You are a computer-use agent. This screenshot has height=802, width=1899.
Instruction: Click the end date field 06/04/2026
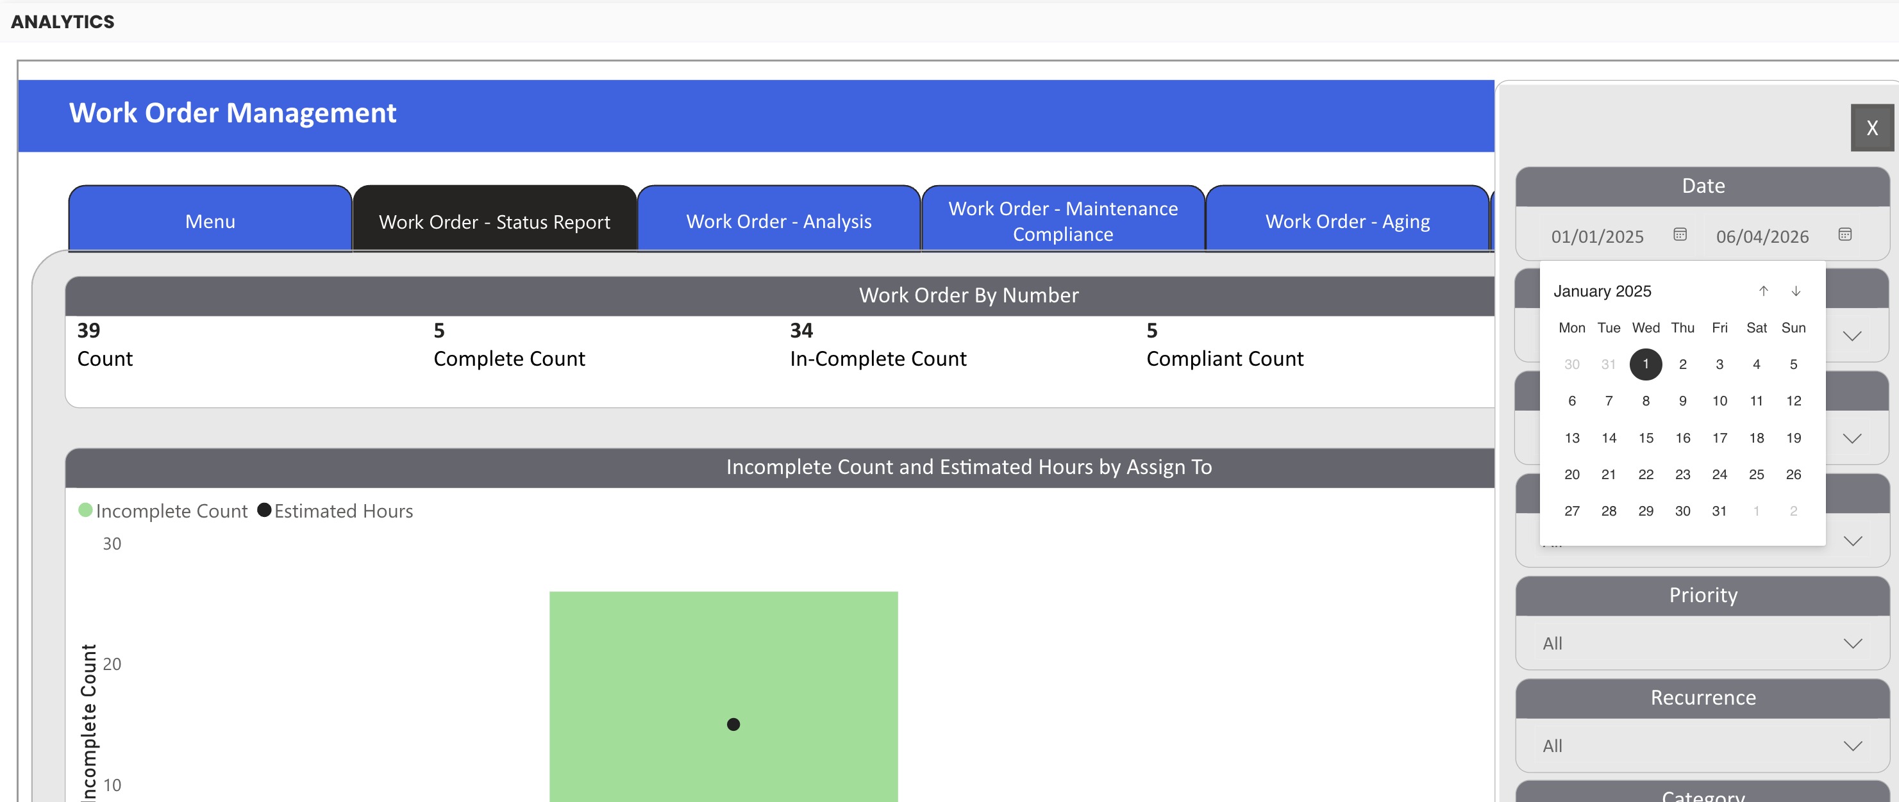coord(1761,236)
